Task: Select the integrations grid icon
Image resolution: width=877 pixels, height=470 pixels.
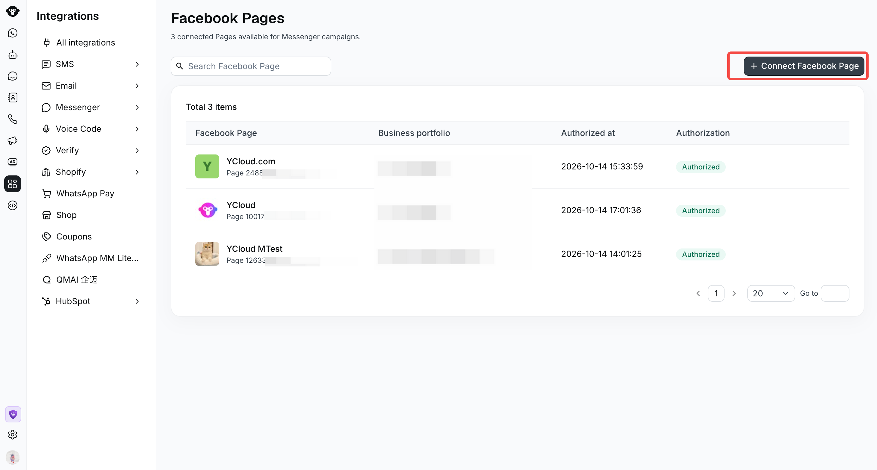Action: point(13,184)
